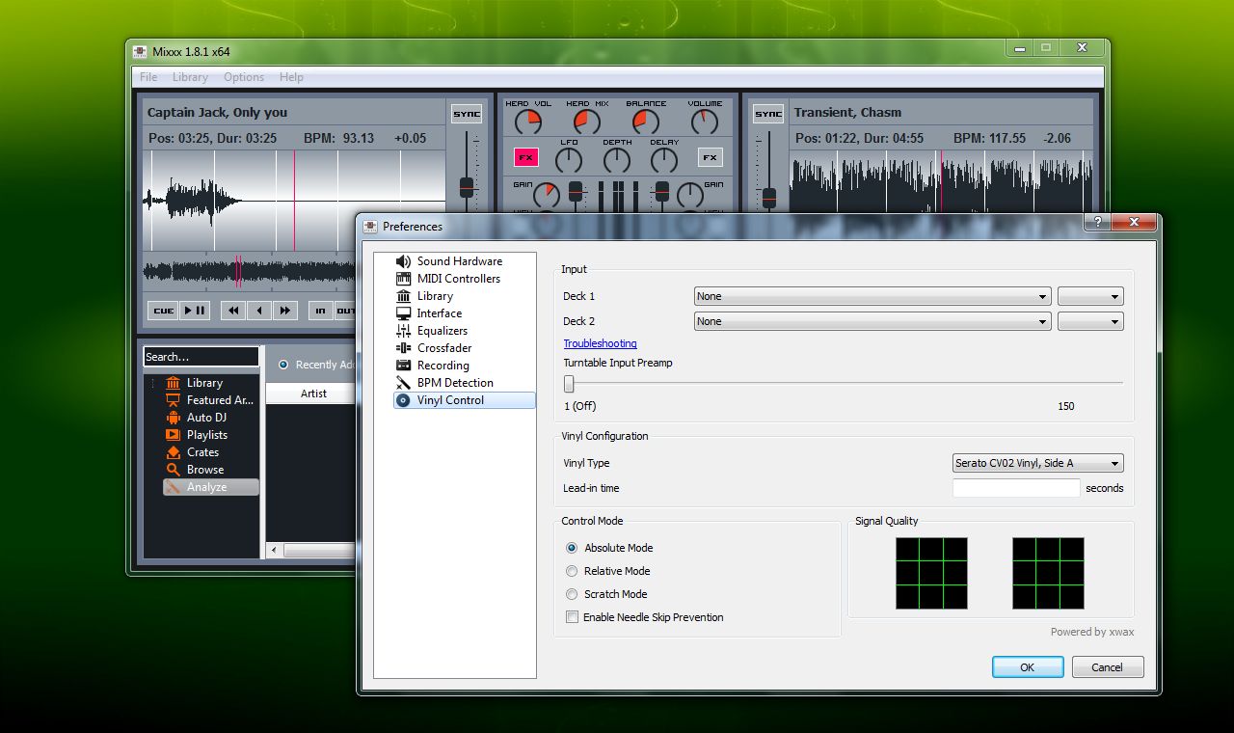The image size is (1234, 733).
Task: Open the File menu in Mixxx
Action: (x=148, y=77)
